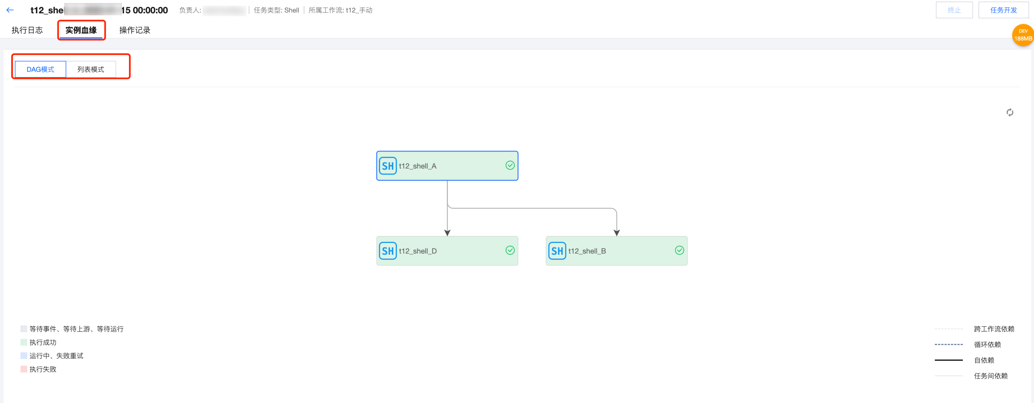Viewport: 1034px width, 403px height.
Task: Click the red 执行失败 legend swatch
Action: coord(24,369)
